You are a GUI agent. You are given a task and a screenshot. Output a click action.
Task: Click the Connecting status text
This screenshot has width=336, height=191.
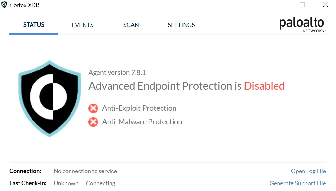[x=100, y=183]
